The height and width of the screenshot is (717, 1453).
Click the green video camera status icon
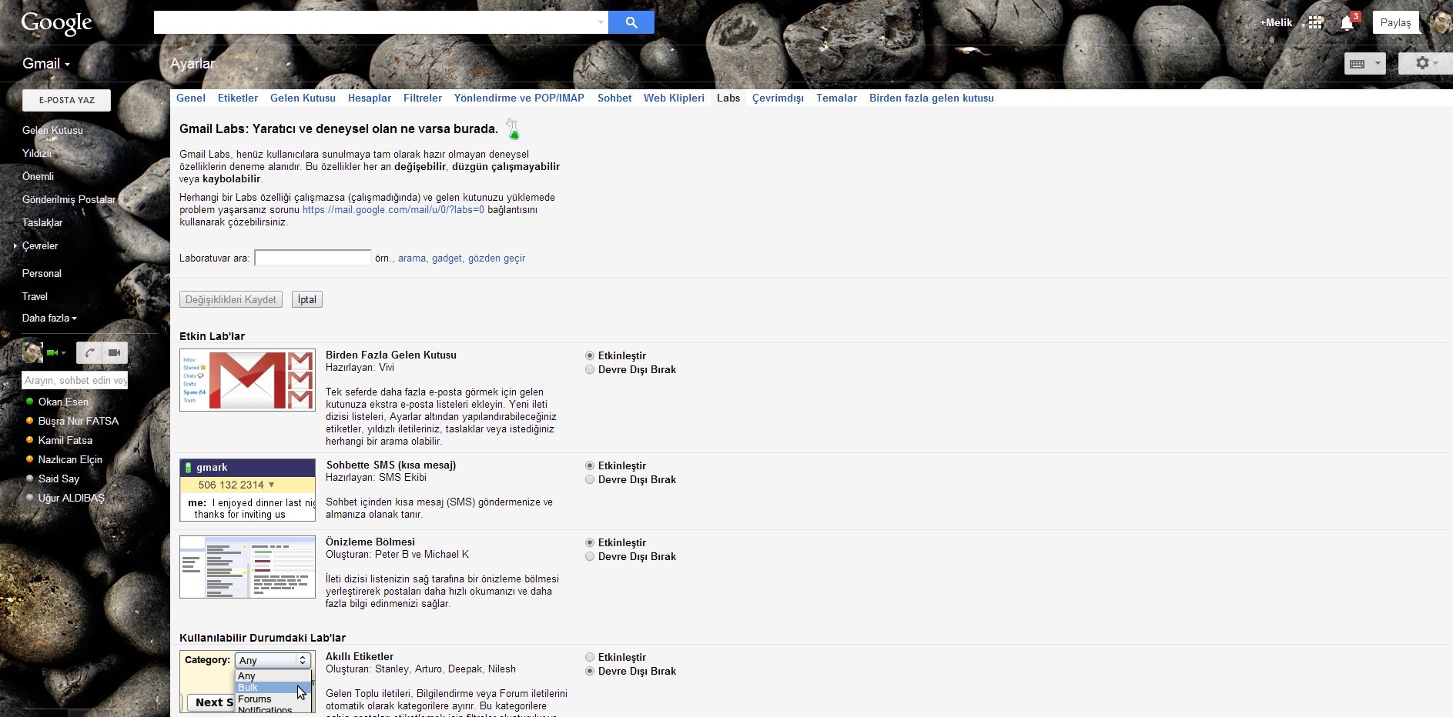pyautogui.click(x=52, y=352)
